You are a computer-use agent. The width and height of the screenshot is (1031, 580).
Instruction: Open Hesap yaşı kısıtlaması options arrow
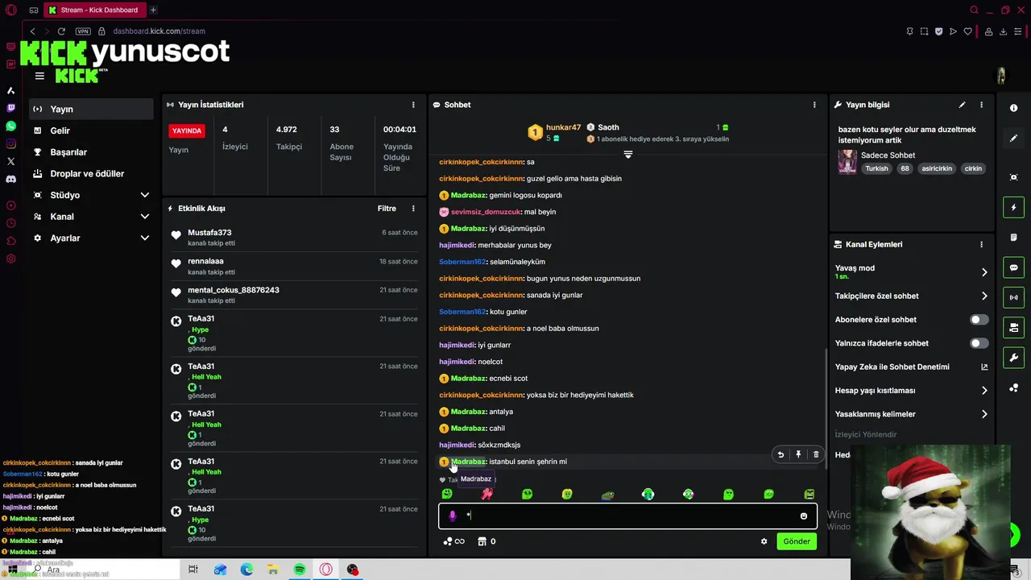[983, 391]
